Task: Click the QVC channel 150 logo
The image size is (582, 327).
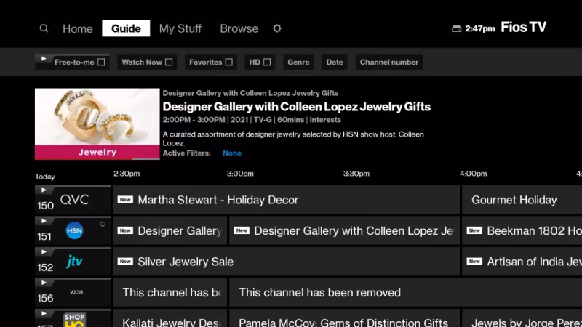Action: click(74, 200)
